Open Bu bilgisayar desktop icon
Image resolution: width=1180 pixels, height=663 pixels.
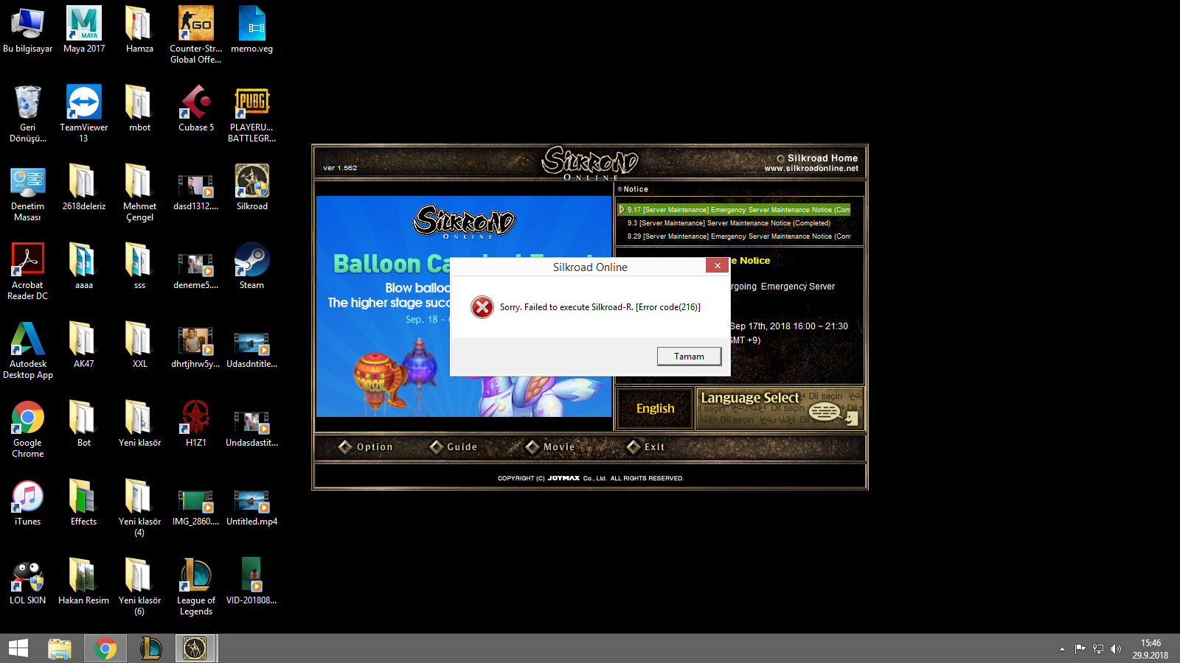[x=28, y=29]
